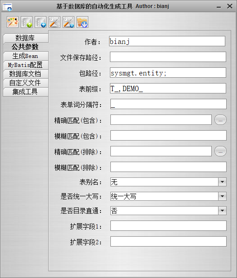The width and height of the screenshot is (237, 278).
Task: Focus the 扩展字段1 input field
Action: pyautogui.click(x=169, y=226)
